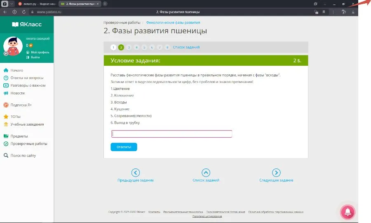
Task: Go to task number 7
Action: pyautogui.click(x=160, y=47)
